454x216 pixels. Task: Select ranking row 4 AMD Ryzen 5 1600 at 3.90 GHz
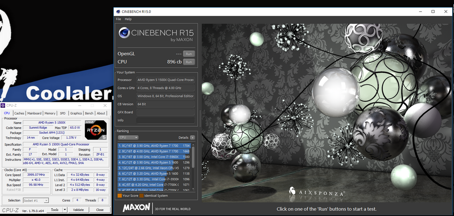pyautogui.click(x=154, y=162)
